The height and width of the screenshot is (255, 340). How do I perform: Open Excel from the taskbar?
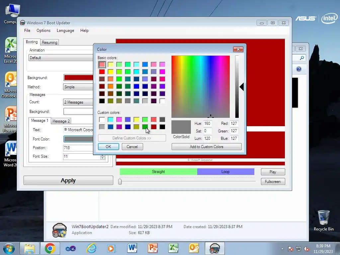173,248
